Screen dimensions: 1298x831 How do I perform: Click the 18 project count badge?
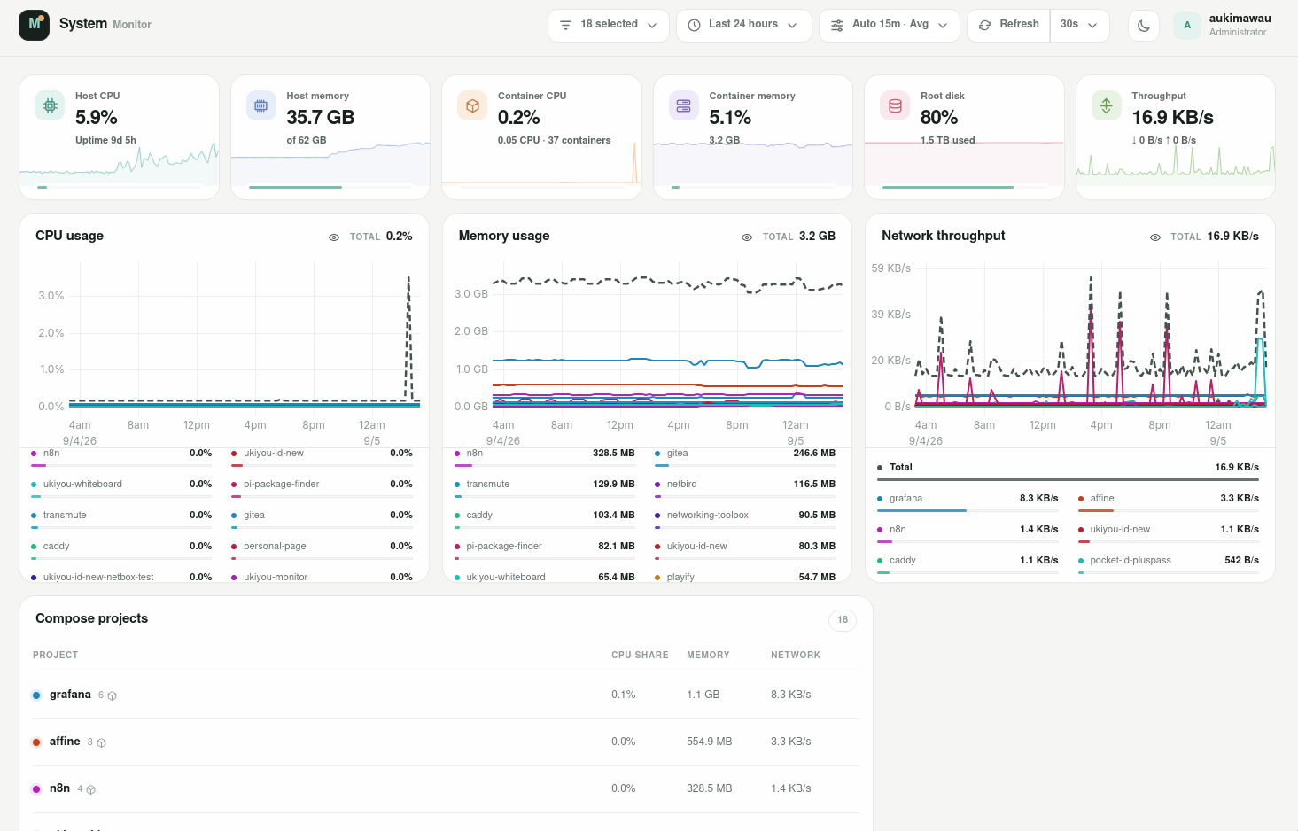(x=843, y=620)
